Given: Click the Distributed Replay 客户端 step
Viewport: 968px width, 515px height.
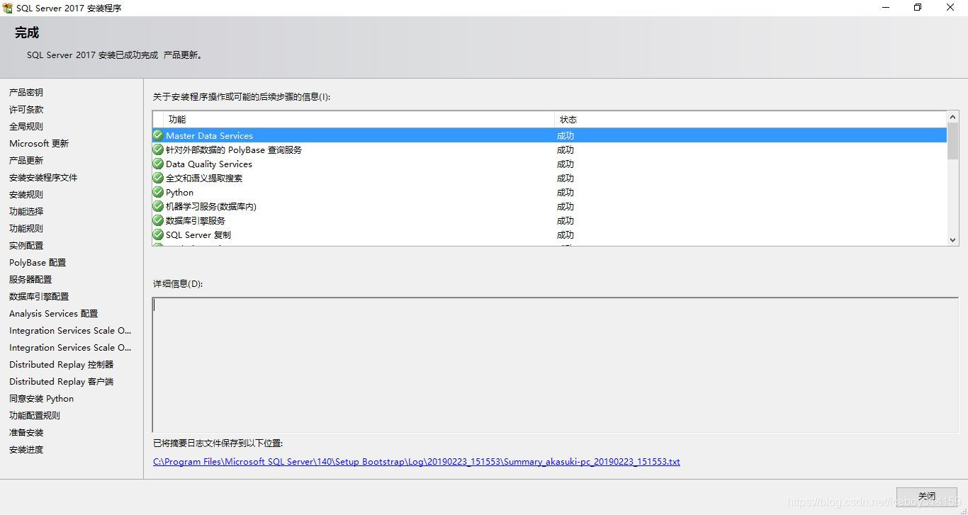Looking at the screenshot, I should click(x=62, y=382).
